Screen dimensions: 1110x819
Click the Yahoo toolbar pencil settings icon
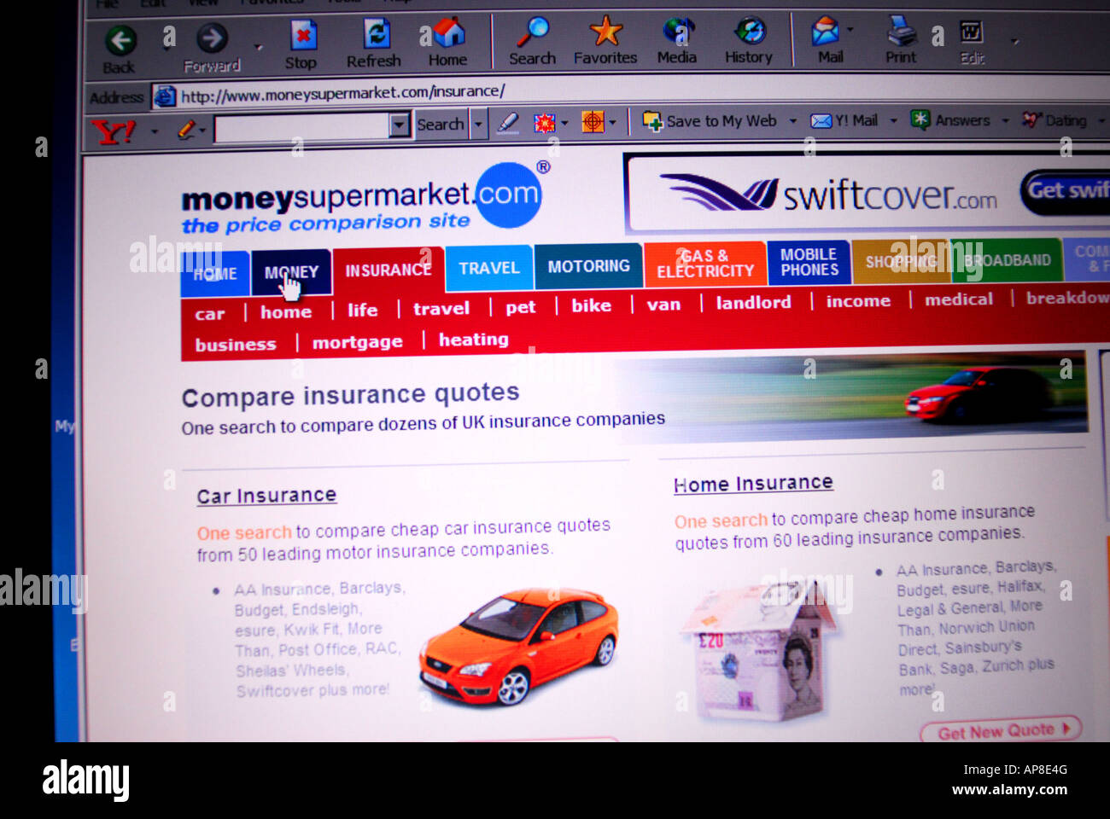186,130
